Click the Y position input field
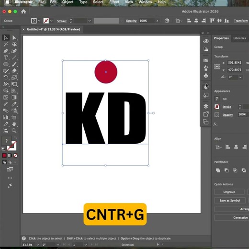The width and height of the screenshot is (249, 249). pyautogui.click(x=235, y=70)
